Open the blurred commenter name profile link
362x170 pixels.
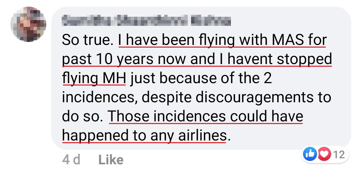click(x=146, y=22)
